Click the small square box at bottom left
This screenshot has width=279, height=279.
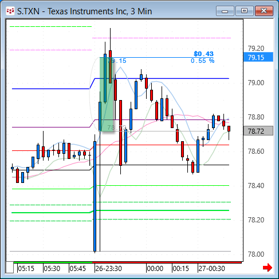click(10, 268)
